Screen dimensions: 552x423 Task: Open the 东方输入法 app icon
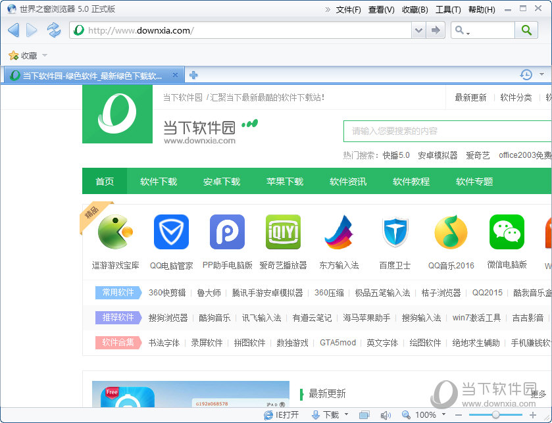(x=339, y=232)
